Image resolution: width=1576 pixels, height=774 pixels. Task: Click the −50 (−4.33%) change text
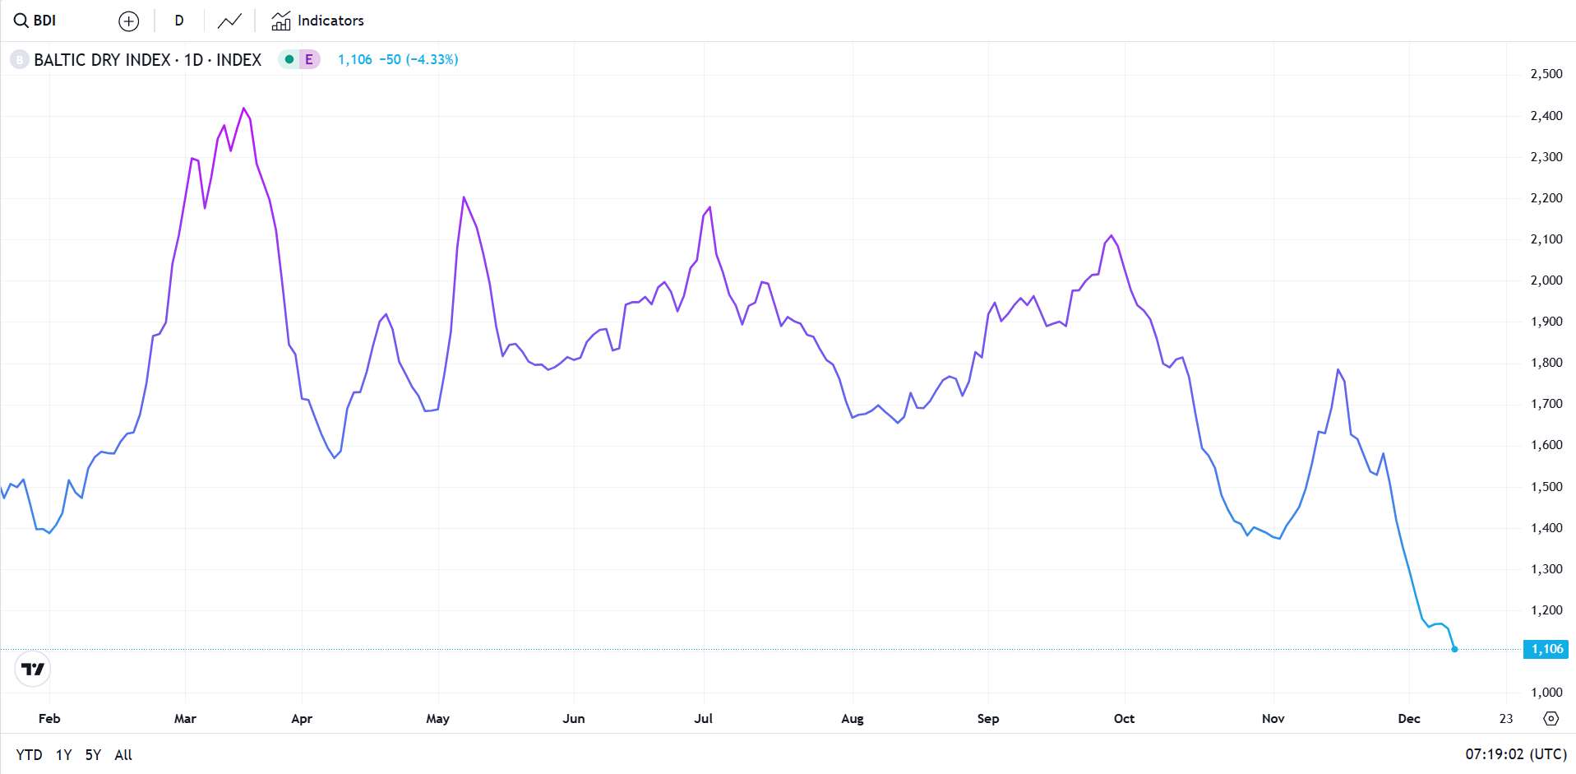coord(418,59)
